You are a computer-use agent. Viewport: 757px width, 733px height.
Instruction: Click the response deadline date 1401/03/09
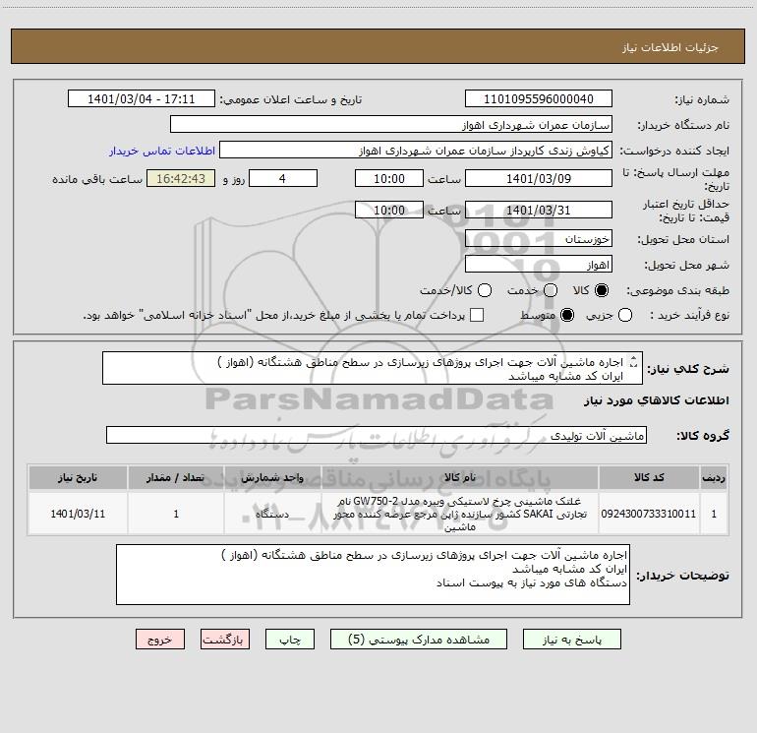(x=539, y=178)
